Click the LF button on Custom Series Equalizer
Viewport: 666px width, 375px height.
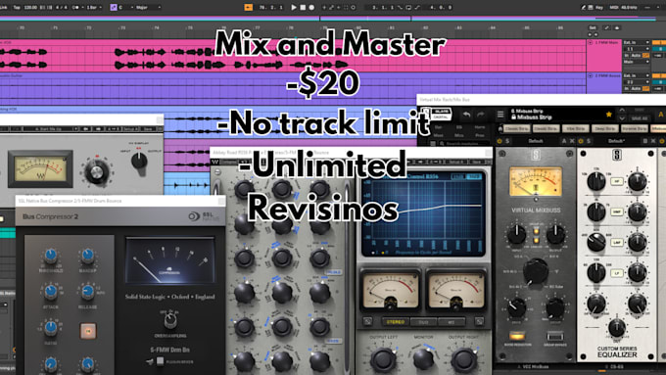point(617,273)
